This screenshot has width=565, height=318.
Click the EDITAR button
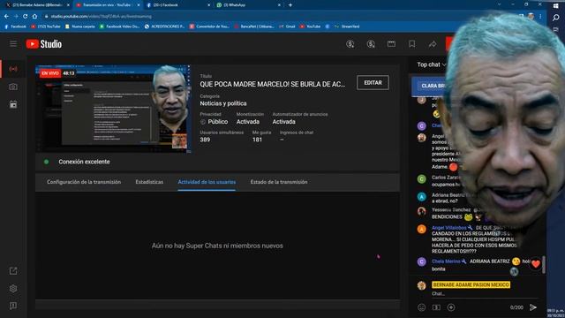(x=373, y=82)
